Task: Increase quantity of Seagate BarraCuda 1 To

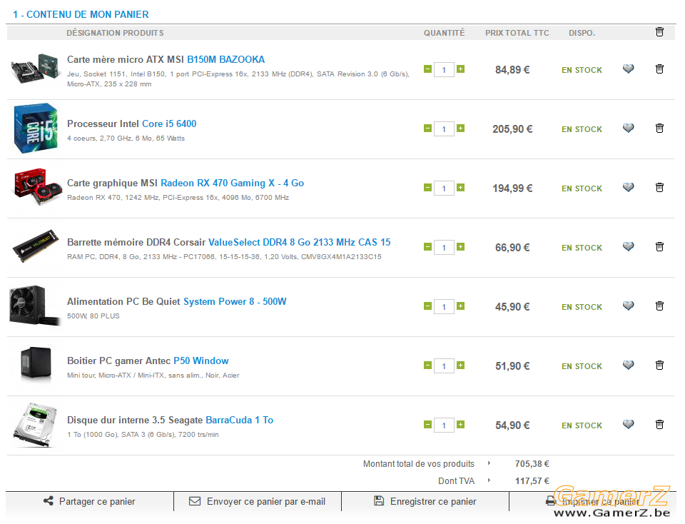Action: click(460, 424)
